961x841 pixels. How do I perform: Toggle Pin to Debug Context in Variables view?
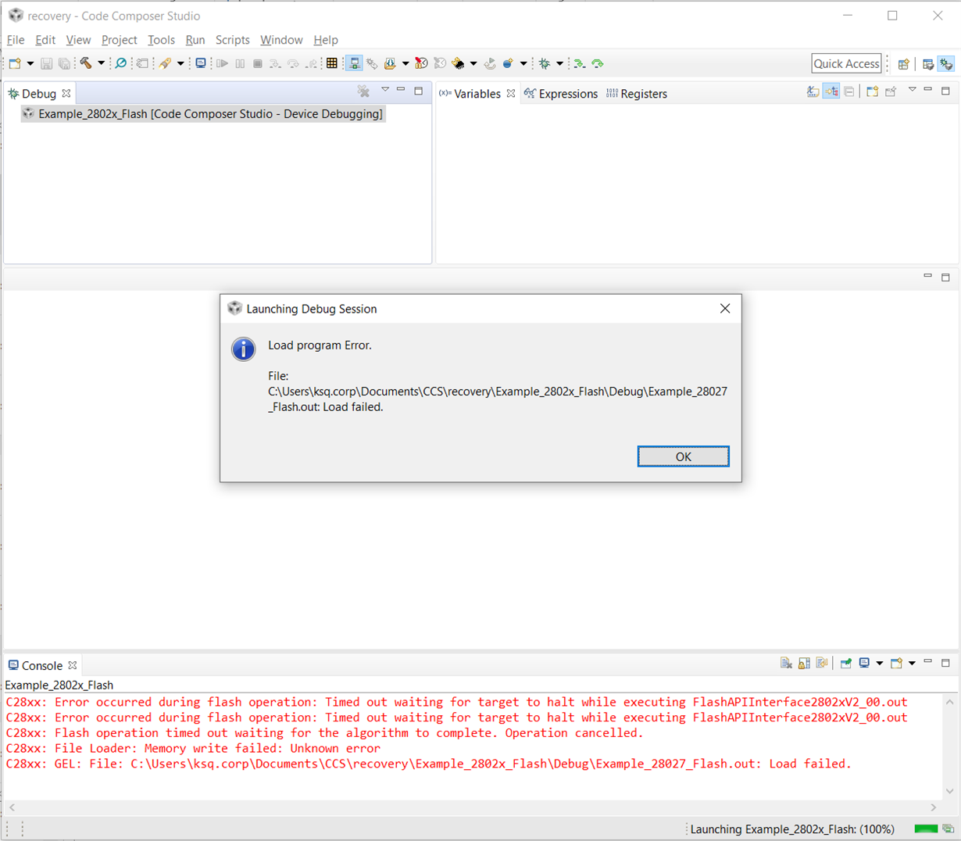pos(891,91)
